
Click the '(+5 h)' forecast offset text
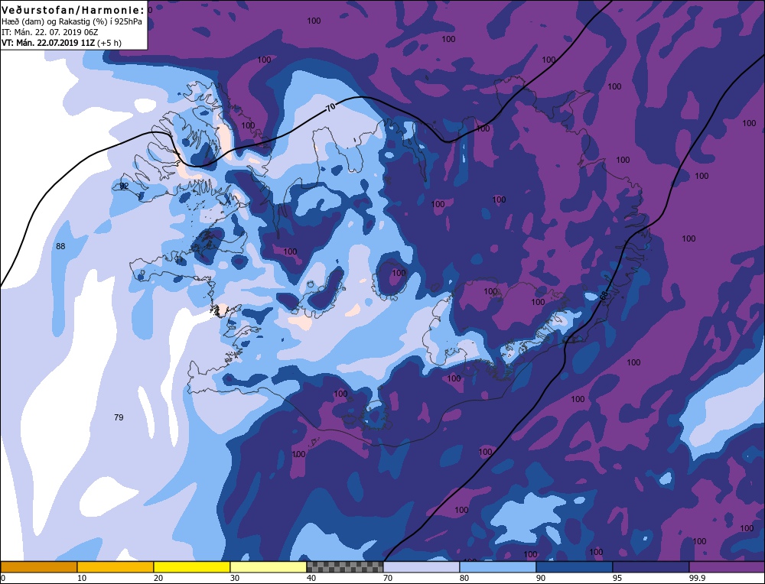[x=109, y=43]
